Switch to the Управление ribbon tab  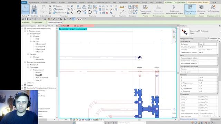[x=123, y=2]
